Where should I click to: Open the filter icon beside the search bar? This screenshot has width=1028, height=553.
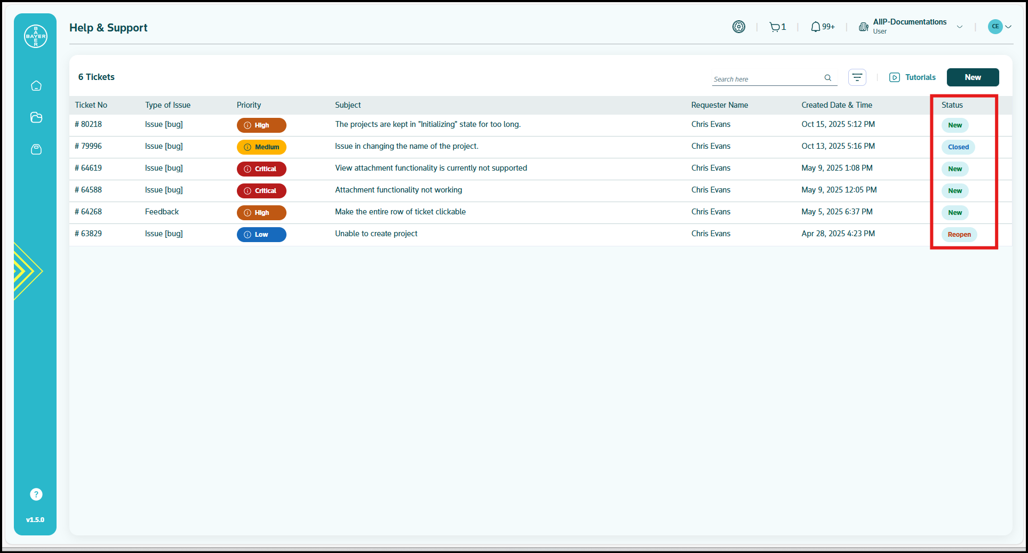[857, 77]
